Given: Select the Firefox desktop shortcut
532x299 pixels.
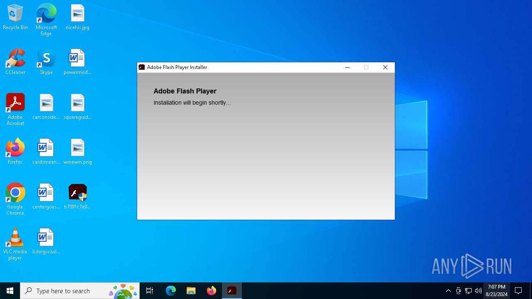Looking at the screenshot, I should tap(15, 152).
